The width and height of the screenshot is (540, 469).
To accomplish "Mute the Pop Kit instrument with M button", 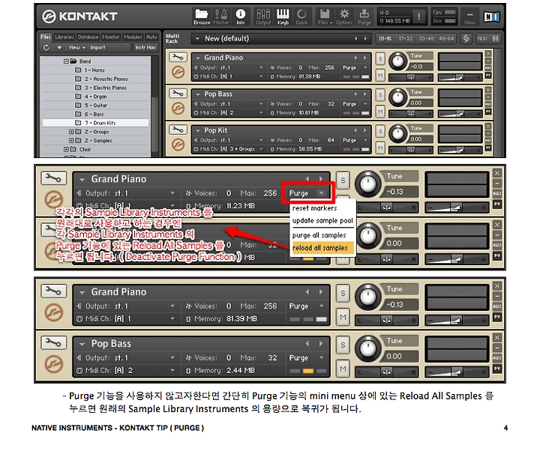I will click(379, 148).
